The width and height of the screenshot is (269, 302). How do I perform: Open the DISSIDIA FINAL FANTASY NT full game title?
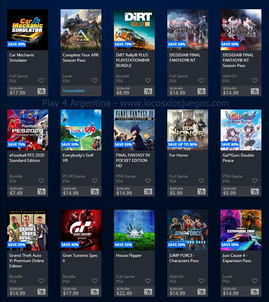click(185, 58)
